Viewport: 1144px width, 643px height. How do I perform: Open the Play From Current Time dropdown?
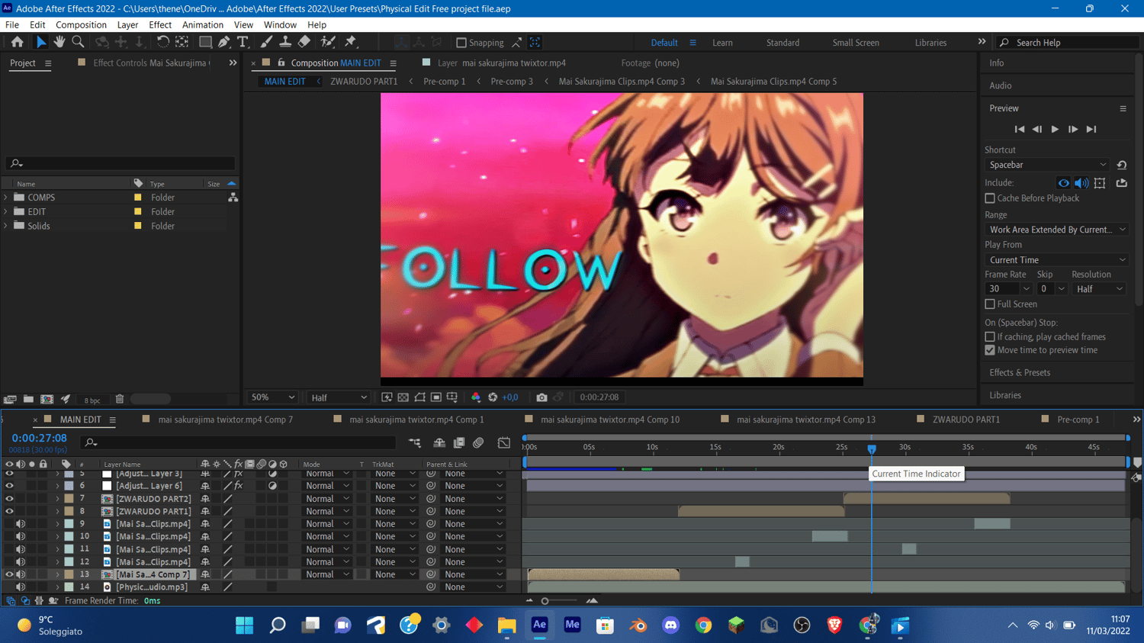coord(1056,260)
